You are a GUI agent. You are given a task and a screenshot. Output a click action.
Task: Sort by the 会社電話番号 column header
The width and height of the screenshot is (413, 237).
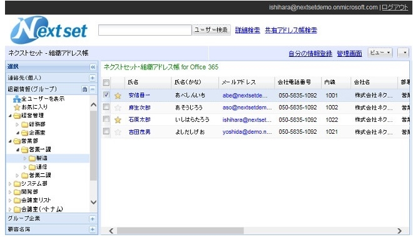(298, 83)
